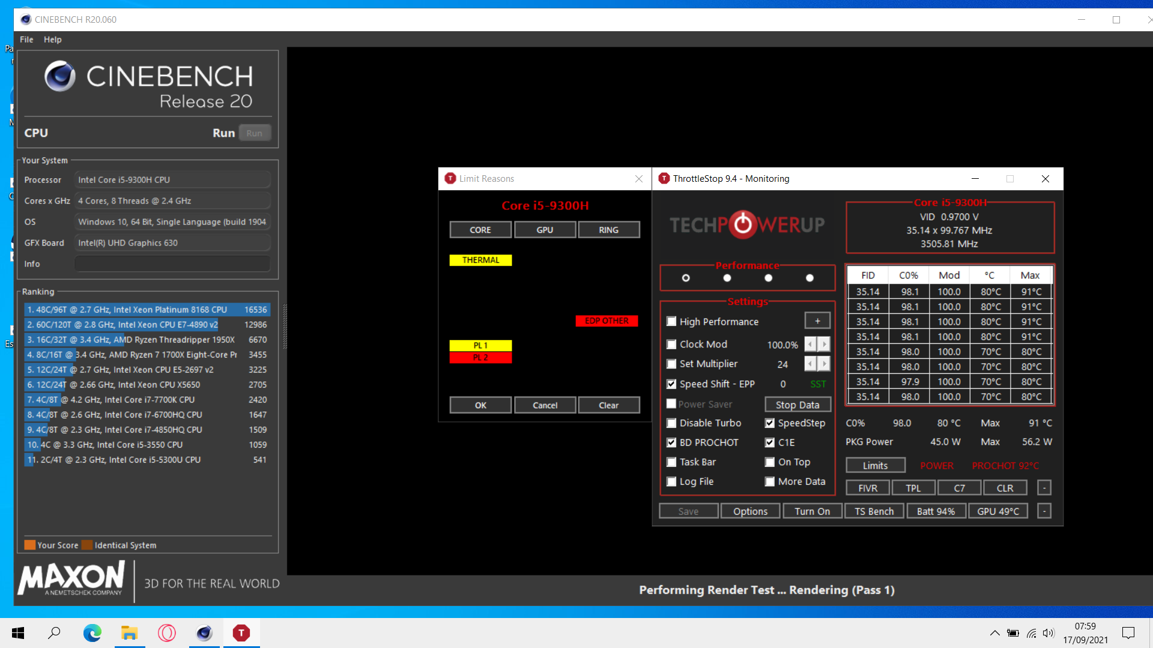Click the plus button beside High Performance
This screenshot has height=648, width=1153.
(817, 321)
